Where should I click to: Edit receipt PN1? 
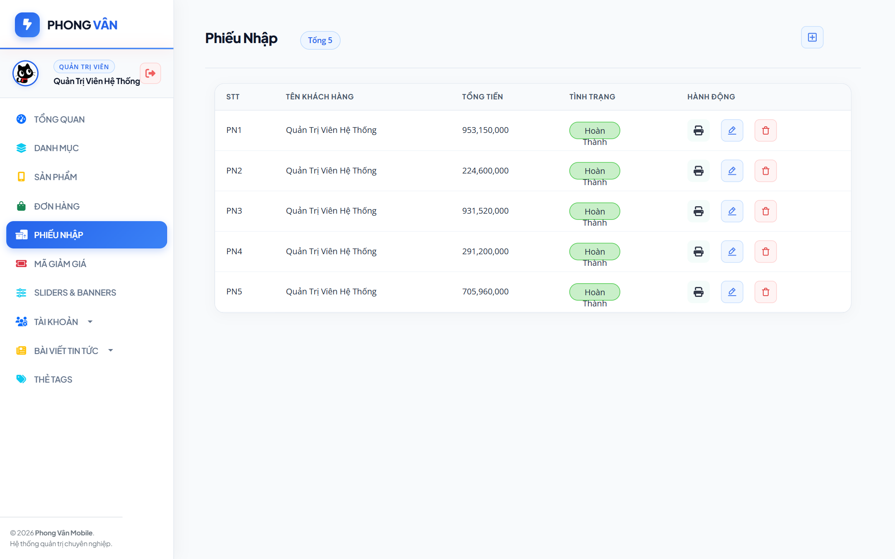pos(732,130)
